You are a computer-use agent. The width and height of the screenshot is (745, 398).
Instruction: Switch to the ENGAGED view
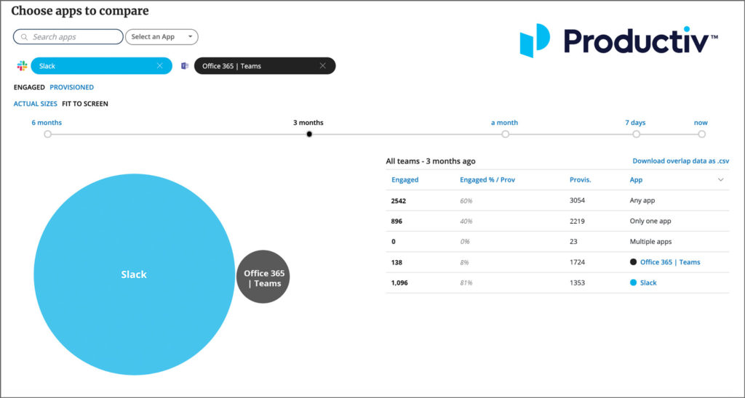[x=29, y=87]
